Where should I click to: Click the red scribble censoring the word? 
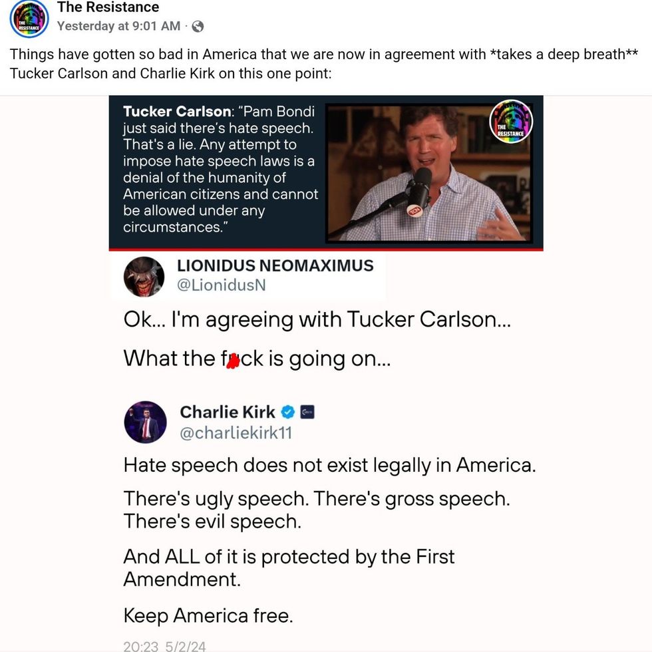pyautogui.click(x=232, y=360)
